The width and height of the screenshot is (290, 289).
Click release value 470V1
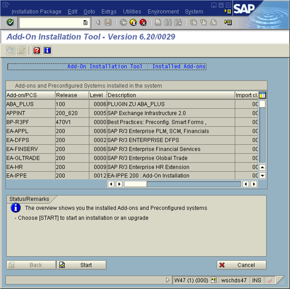[72, 122]
